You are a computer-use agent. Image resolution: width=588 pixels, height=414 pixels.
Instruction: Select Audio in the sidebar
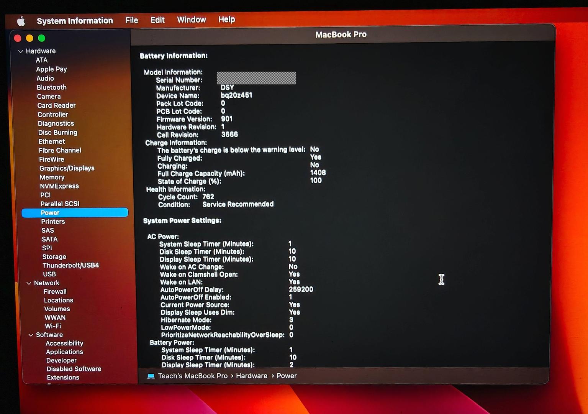45,79
